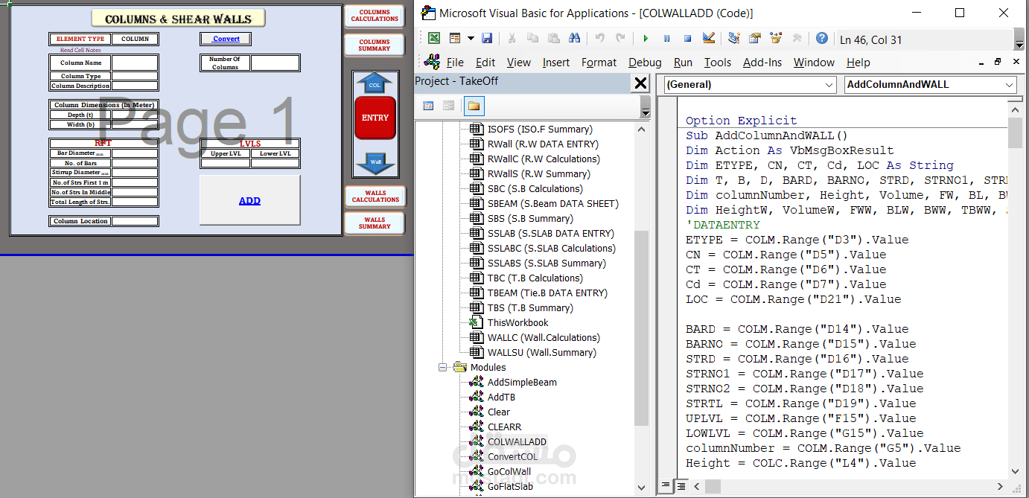
Task: Select the ConvertCOL module
Action: [x=512, y=456]
